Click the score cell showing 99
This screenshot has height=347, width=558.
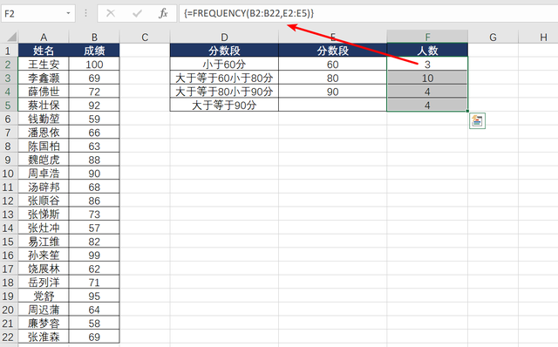pyautogui.click(x=94, y=255)
